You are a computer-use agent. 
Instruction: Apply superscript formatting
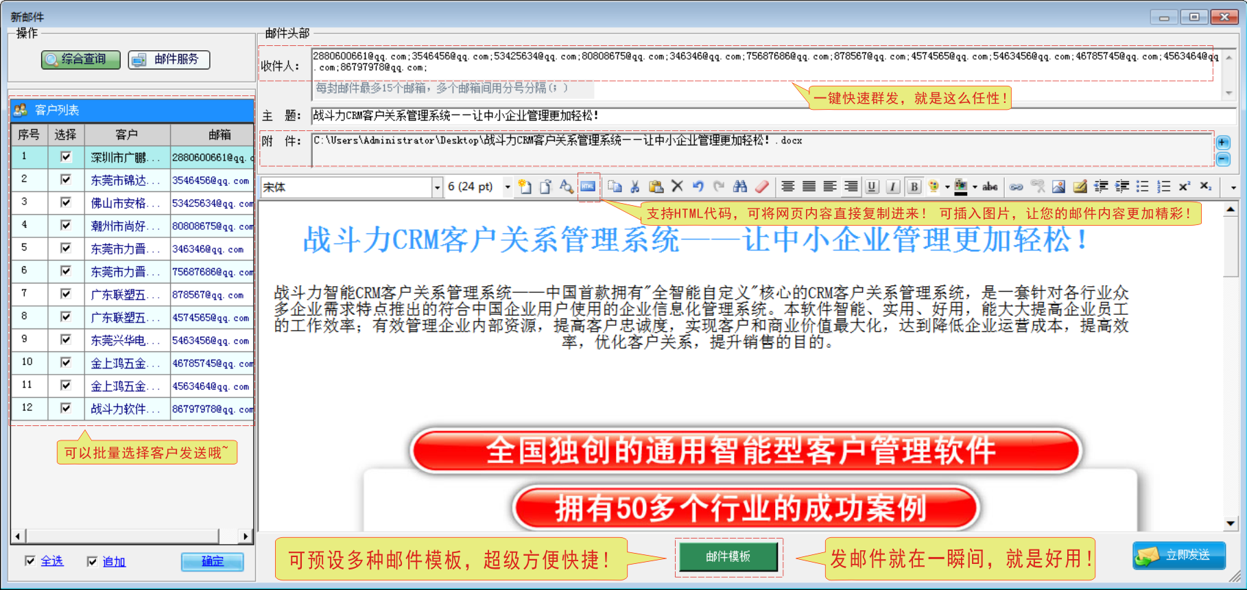1185,187
